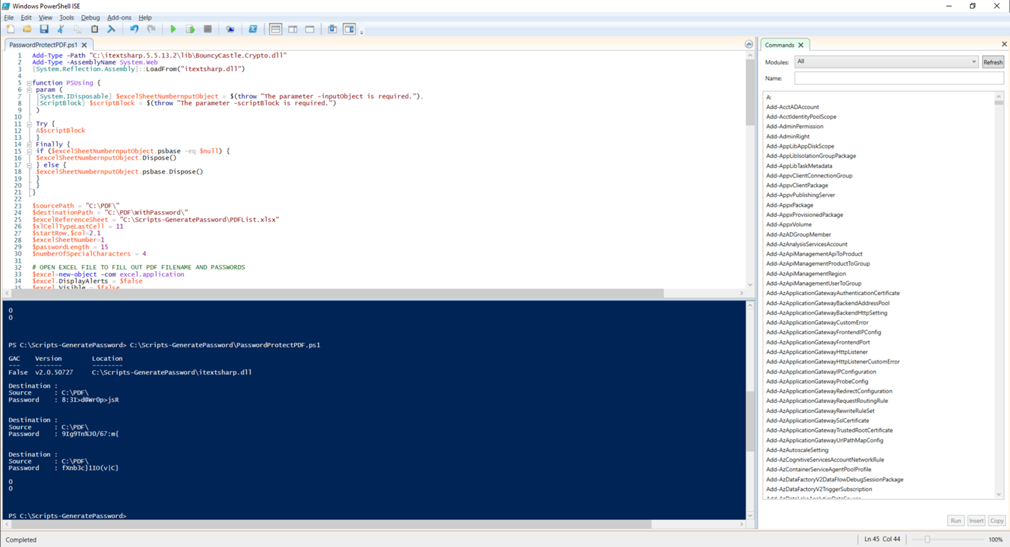Open the Add-ons menu
This screenshot has height=547, width=1010.
pos(119,18)
